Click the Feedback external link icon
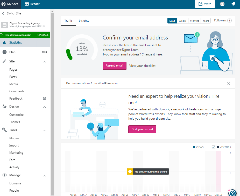Viewport: 240px width, 196px height. pos(44,98)
